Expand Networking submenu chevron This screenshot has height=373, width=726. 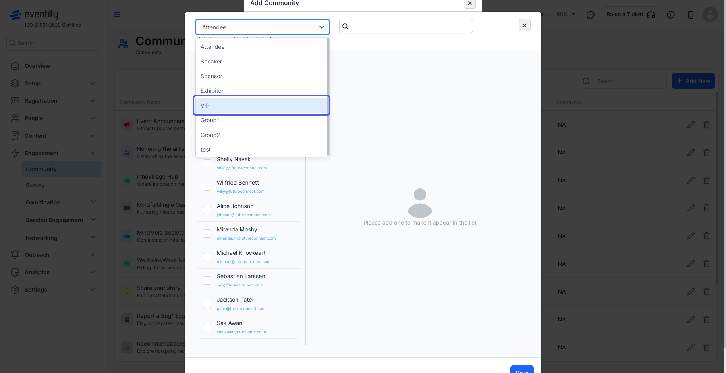(x=93, y=238)
